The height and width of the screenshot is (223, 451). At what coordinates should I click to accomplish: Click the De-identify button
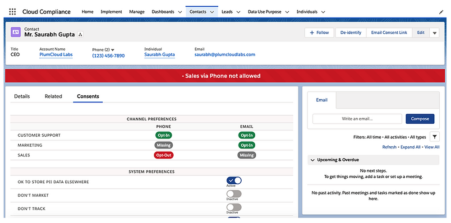pos(350,33)
